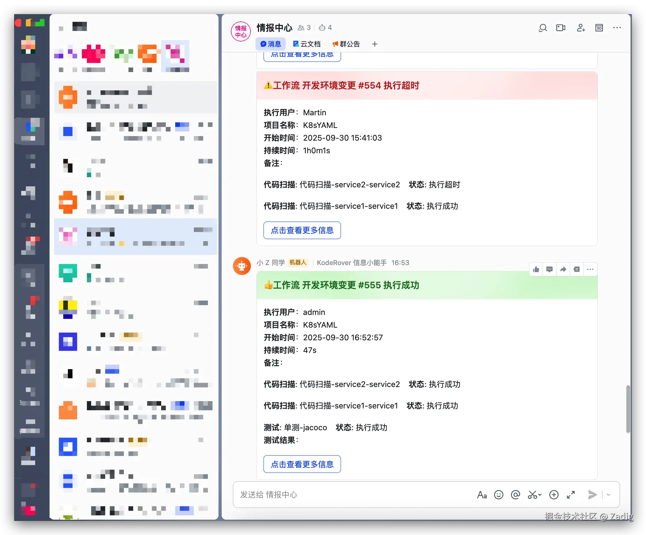
Task: Click the chat vertical scrollbar
Action: (x=628, y=410)
